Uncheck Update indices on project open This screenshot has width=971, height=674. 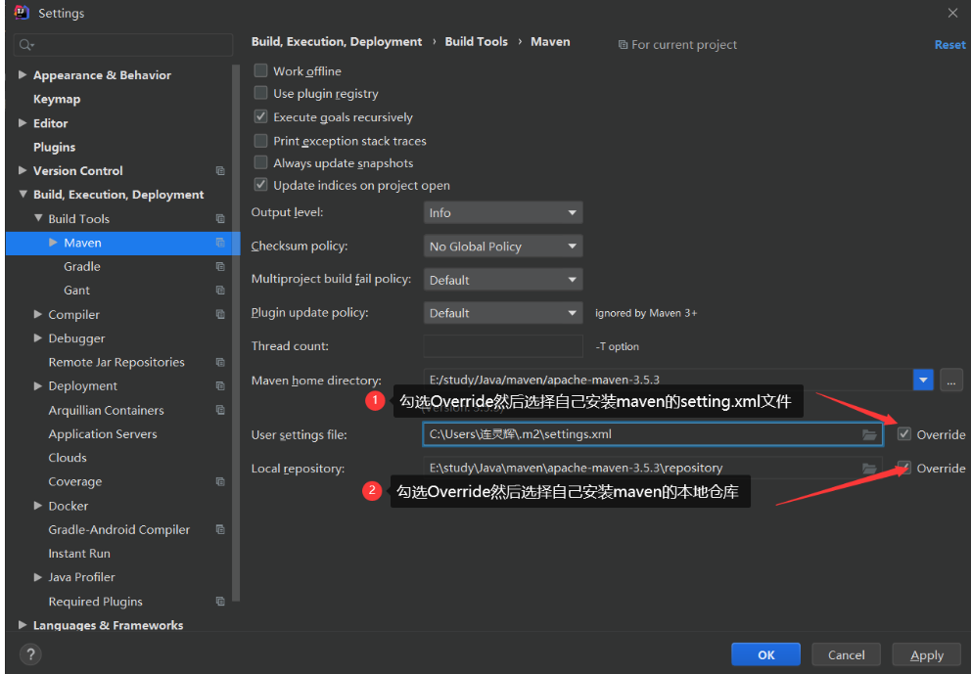coord(260,185)
